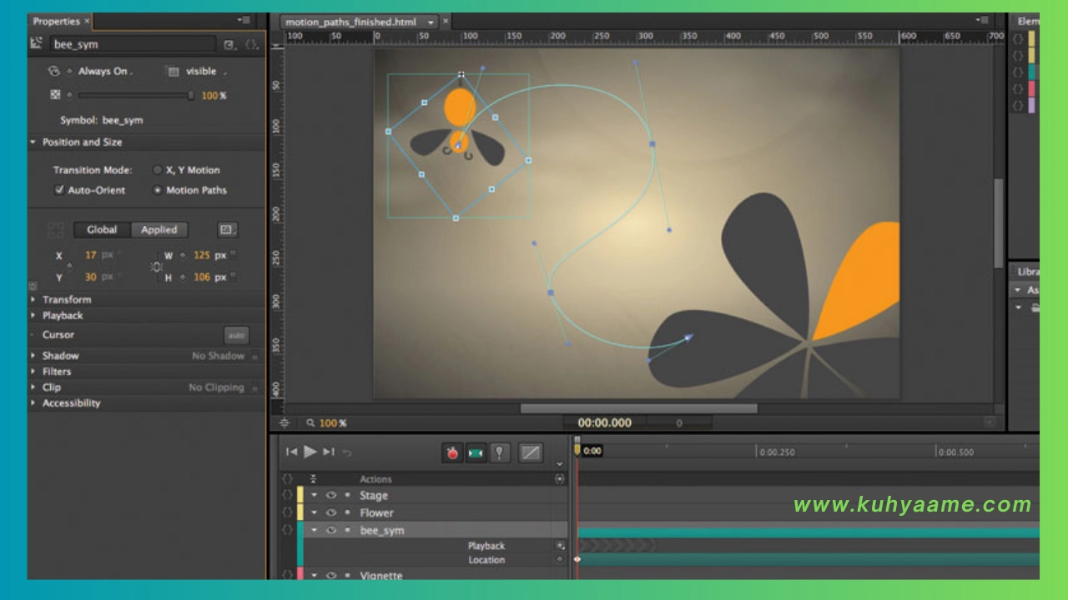
Task: Open the visible overflow dropdown
Action: click(205, 72)
